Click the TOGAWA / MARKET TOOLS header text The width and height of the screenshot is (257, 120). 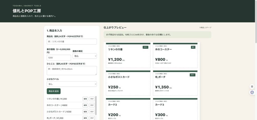point(27,6)
